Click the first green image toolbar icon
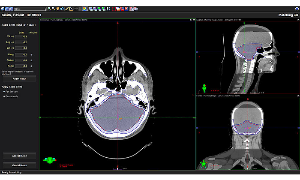The height and width of the screenshot is (180, 300). 99,9
